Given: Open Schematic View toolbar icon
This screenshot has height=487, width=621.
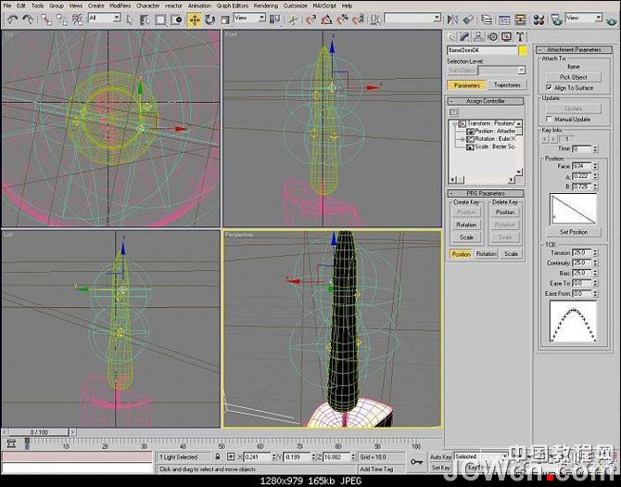Looking at the screenshot, I should click(x=520, y=19).
